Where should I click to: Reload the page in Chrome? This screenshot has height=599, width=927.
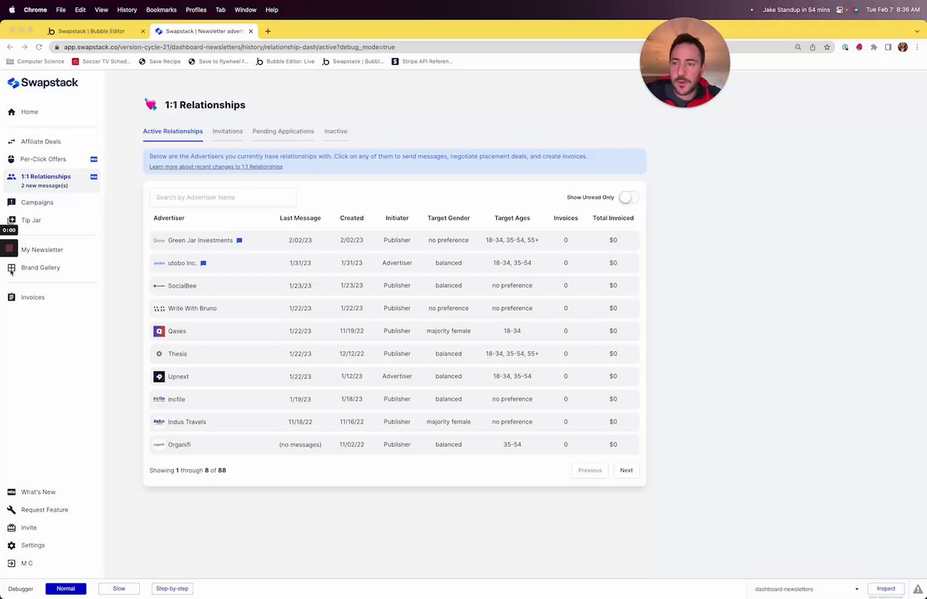pyautogui.click(x=39, y=47)
